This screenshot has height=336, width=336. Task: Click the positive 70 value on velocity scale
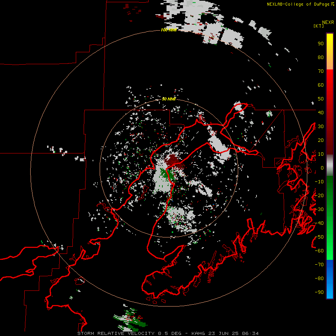click(321, 71)
